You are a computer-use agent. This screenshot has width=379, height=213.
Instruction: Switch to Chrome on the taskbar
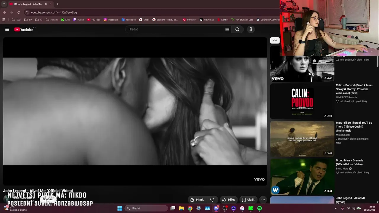(x=190, y=208)
